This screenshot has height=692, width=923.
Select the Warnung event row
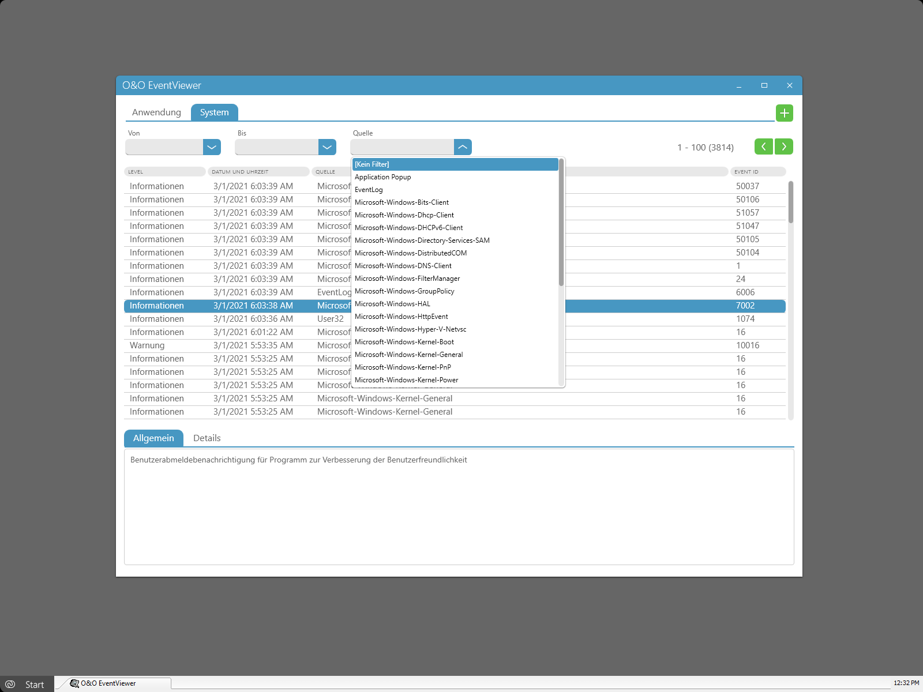point(455,345)
